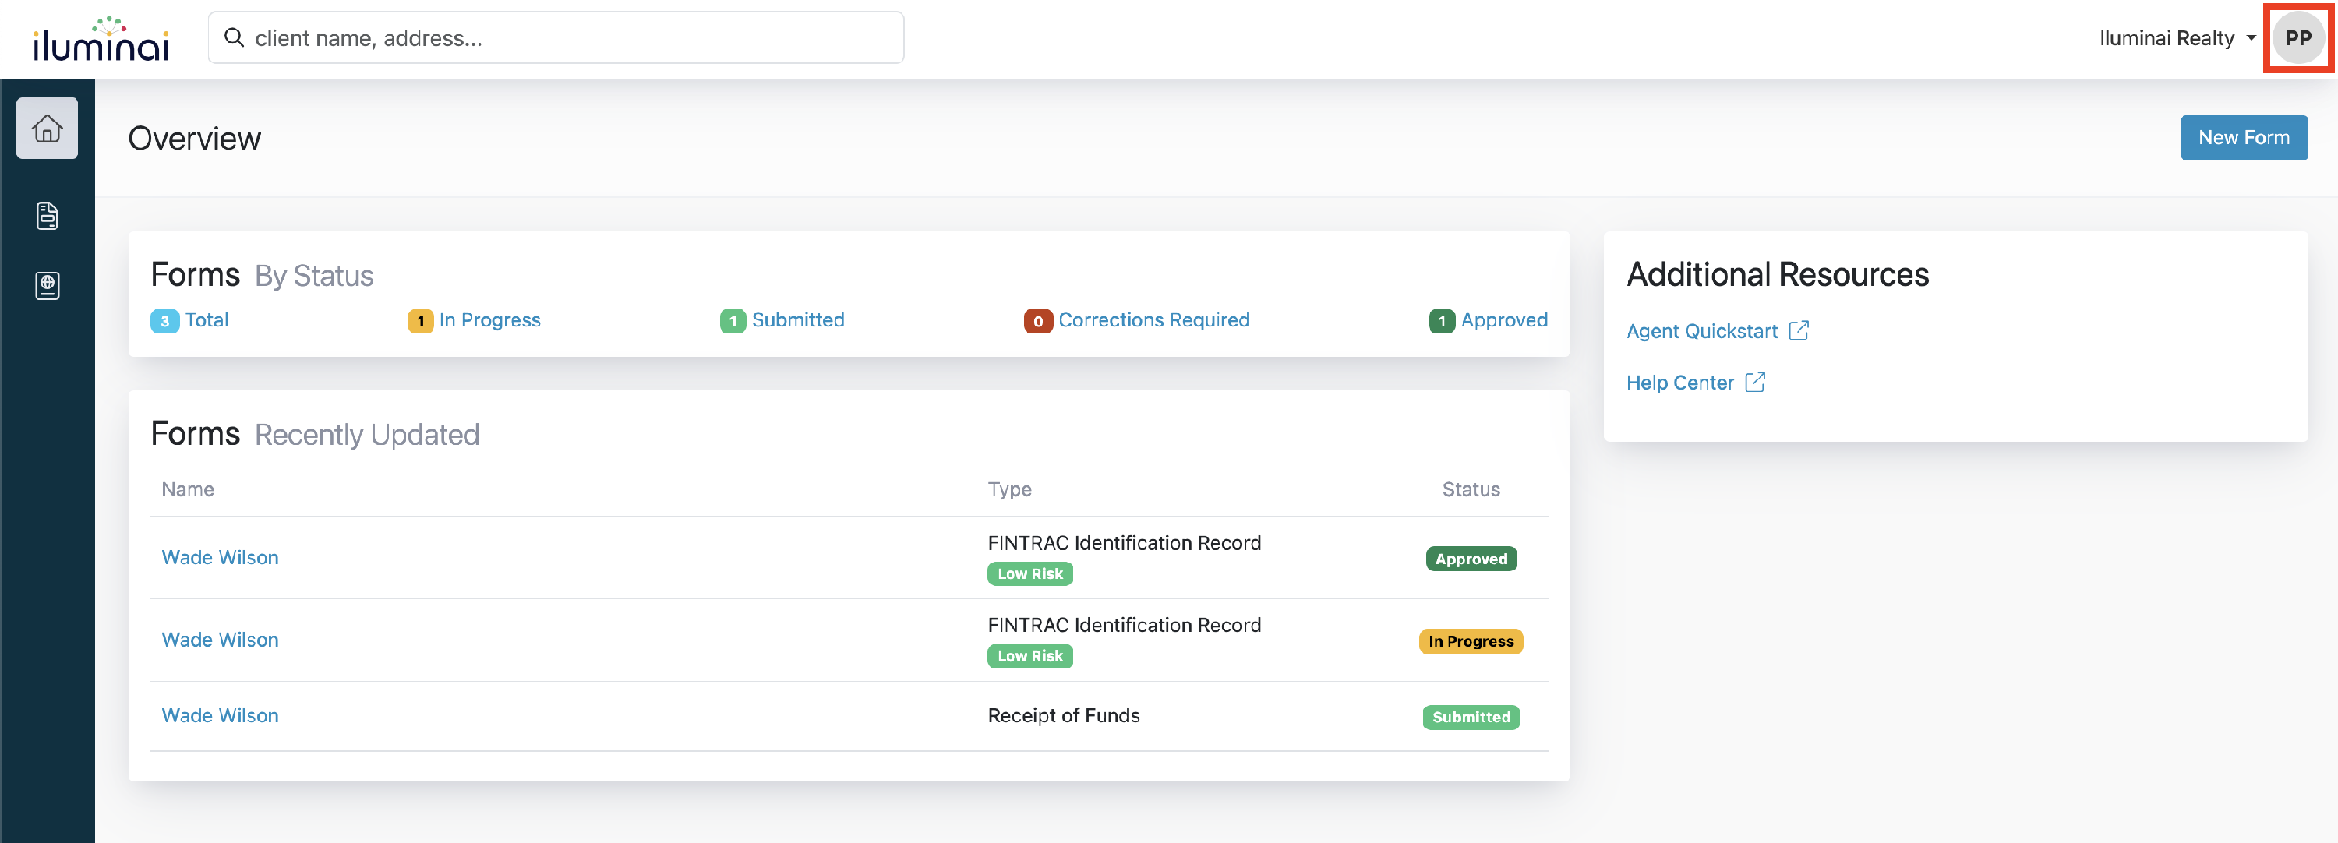Click the search magnifier icon

234,37
